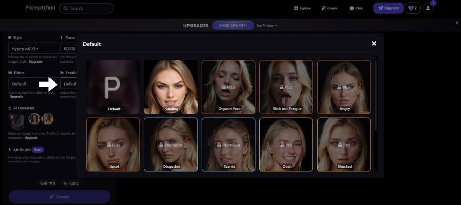Select the locked Stick out Tongue card
The image size is (461, 205).
coord(286,87)
